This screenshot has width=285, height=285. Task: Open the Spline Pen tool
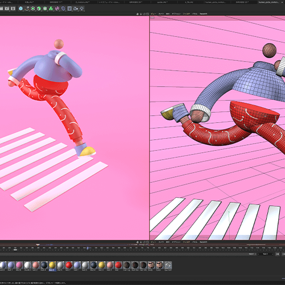[27, 9]
